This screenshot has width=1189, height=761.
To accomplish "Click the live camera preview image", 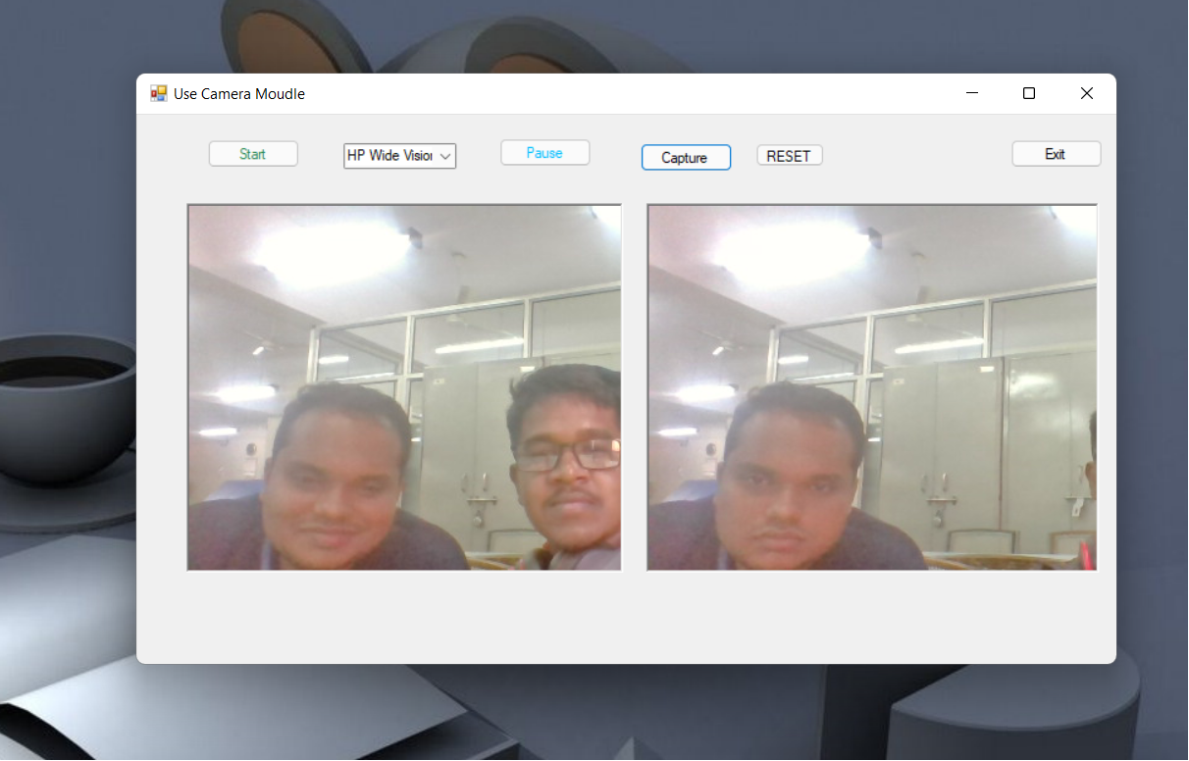I will pyautogui.click(x=404, y=387).
